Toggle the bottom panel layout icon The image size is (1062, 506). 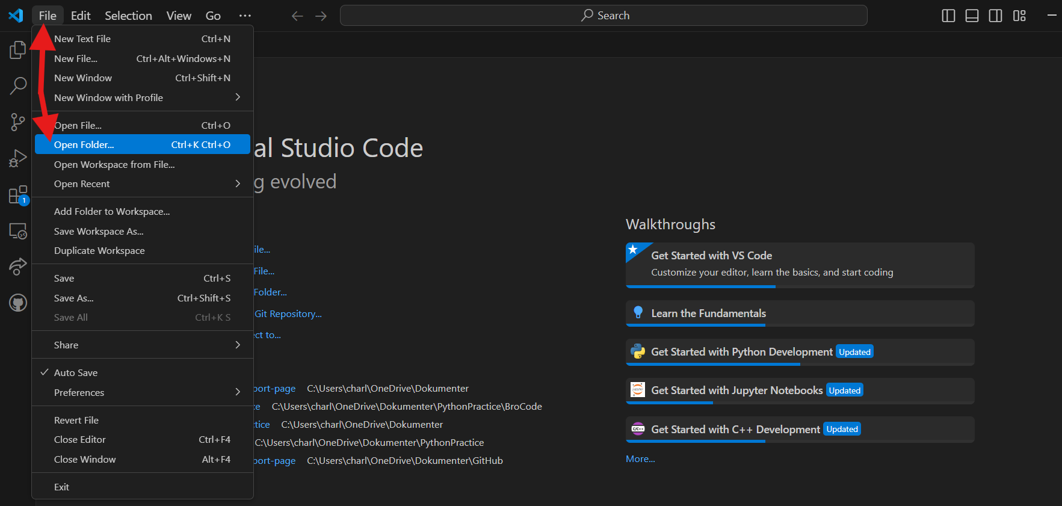coord(972,16)
